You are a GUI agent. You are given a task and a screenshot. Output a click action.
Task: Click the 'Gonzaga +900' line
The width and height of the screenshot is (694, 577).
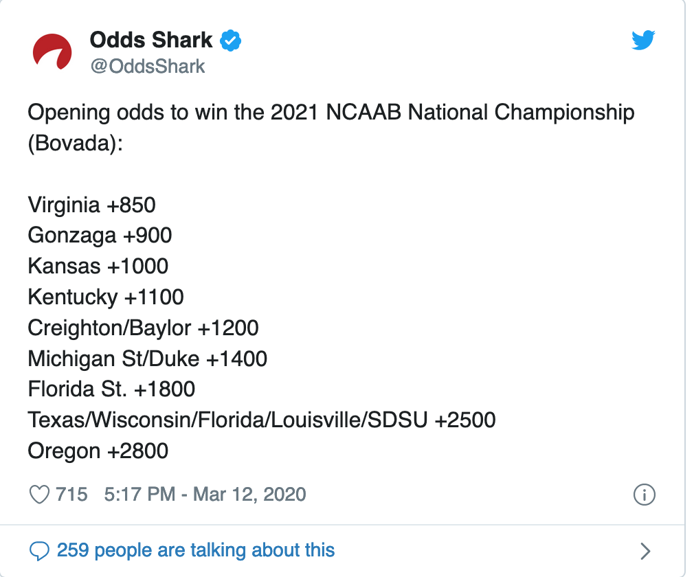100,236
